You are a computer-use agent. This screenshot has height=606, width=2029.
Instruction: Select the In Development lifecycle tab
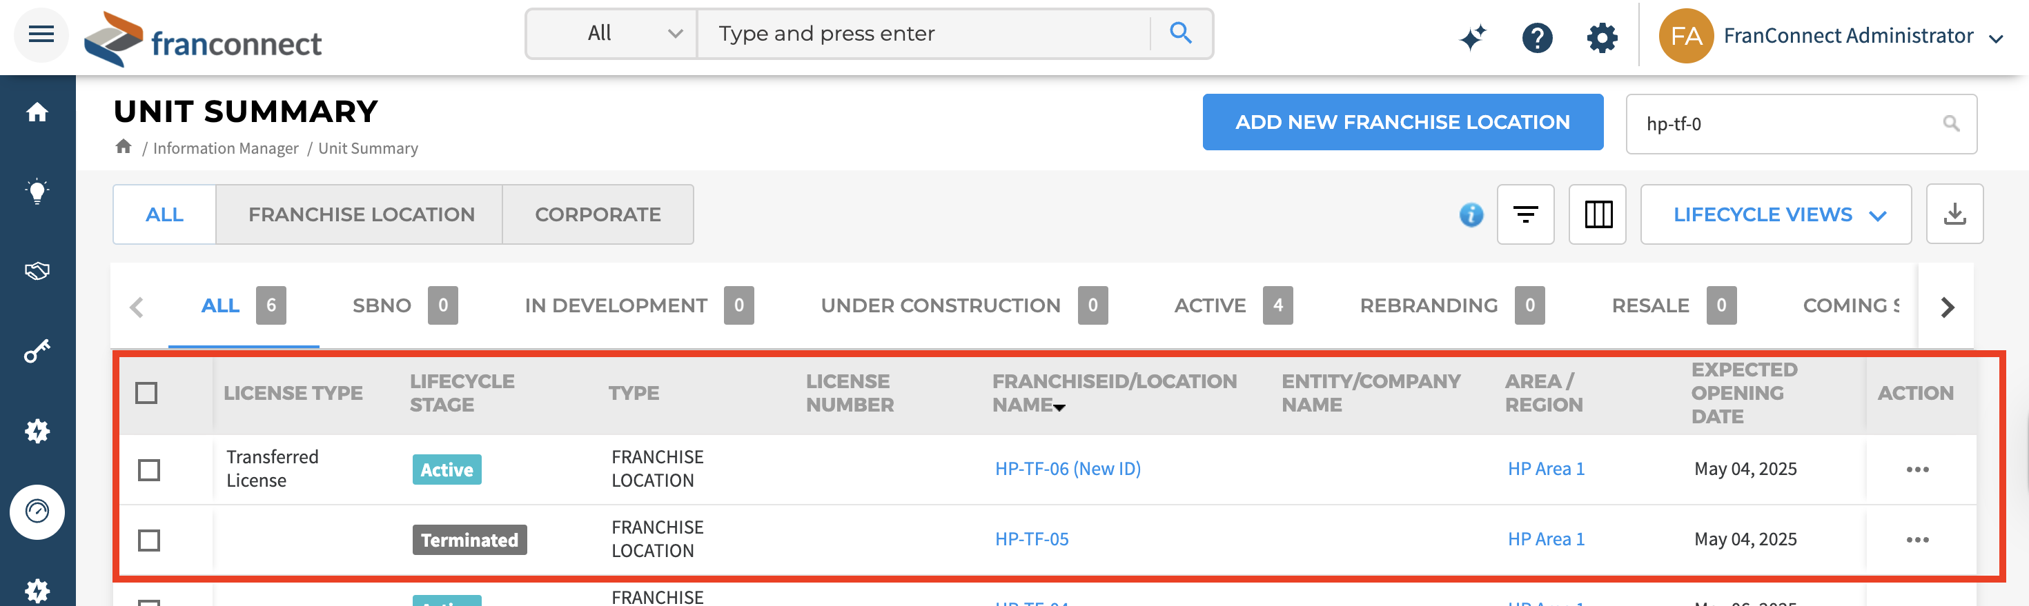(x=639, y=305)
